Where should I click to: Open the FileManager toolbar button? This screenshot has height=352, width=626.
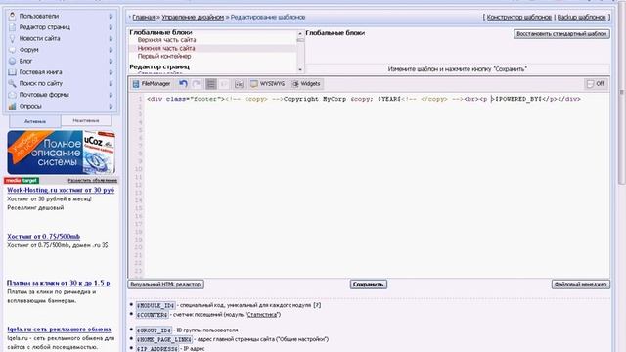pos(152,84)
